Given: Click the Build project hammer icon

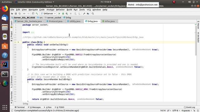Looking at the screenshot, I should [x=37, y=14].
